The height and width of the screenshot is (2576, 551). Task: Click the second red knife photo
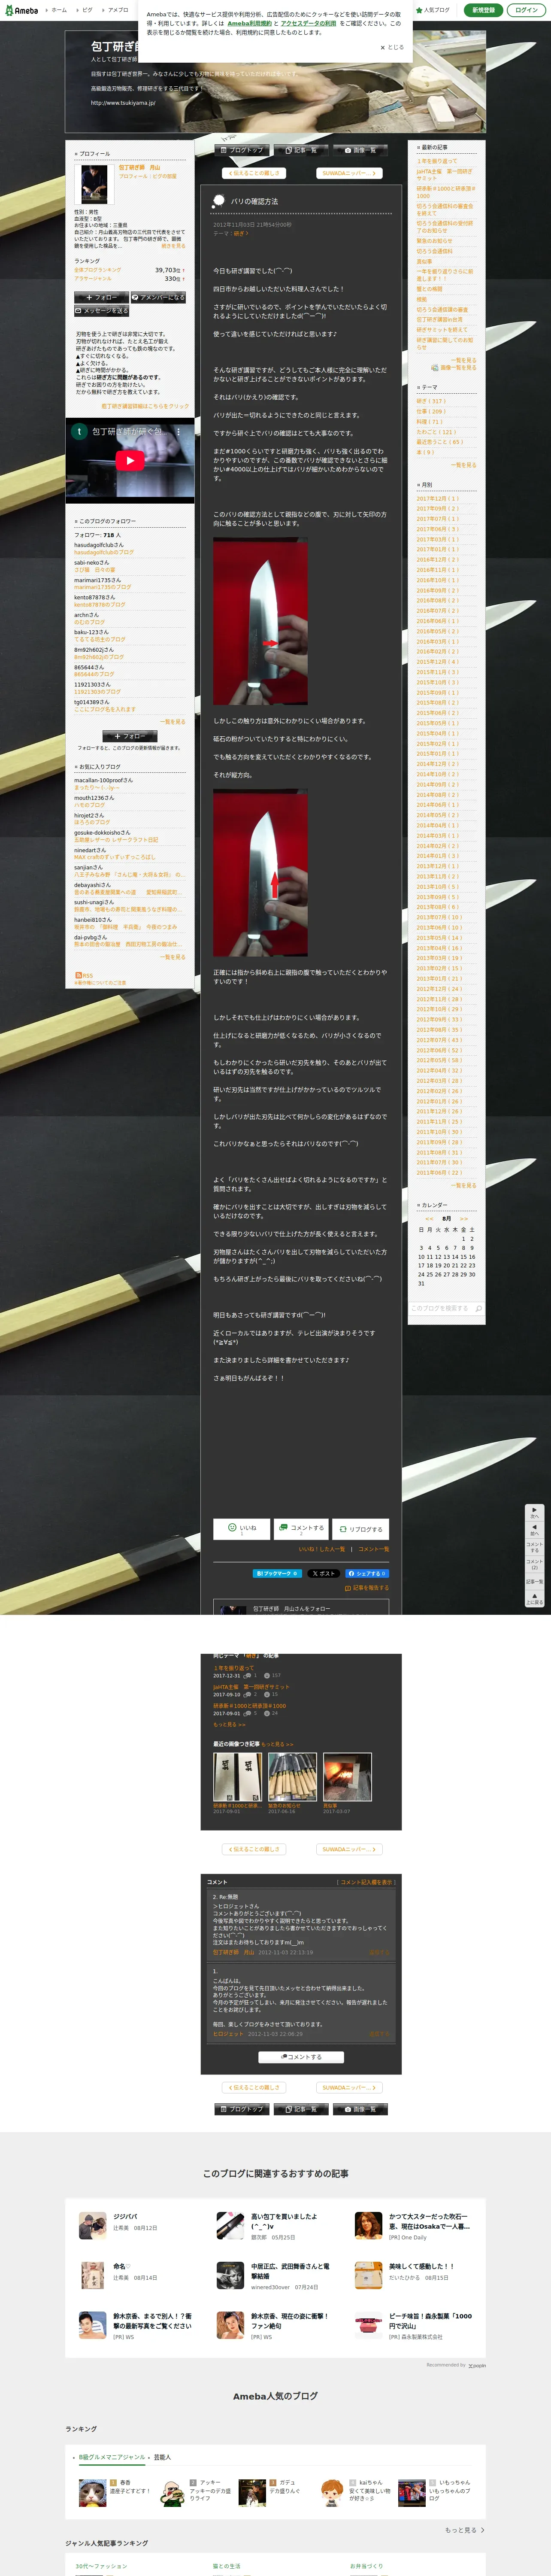[260, 873]
